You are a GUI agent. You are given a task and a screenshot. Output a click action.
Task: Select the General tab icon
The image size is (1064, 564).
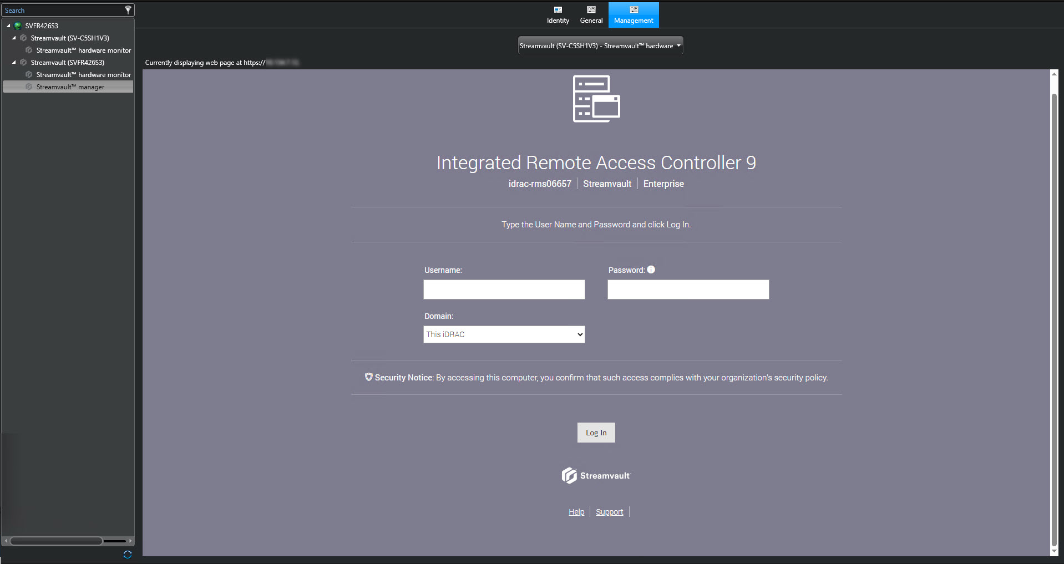point(591,9)
